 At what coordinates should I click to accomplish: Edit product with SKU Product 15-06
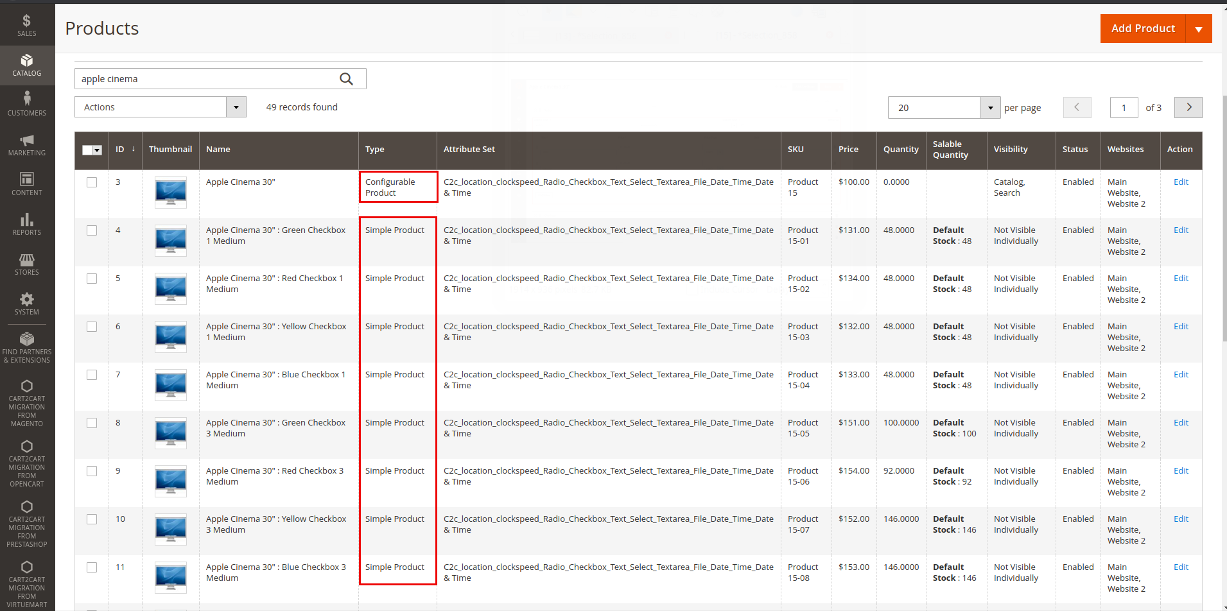point(1181,471)
